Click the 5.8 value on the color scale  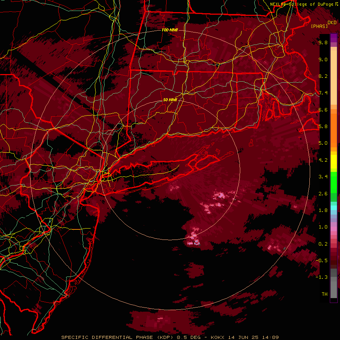point(323,127)
